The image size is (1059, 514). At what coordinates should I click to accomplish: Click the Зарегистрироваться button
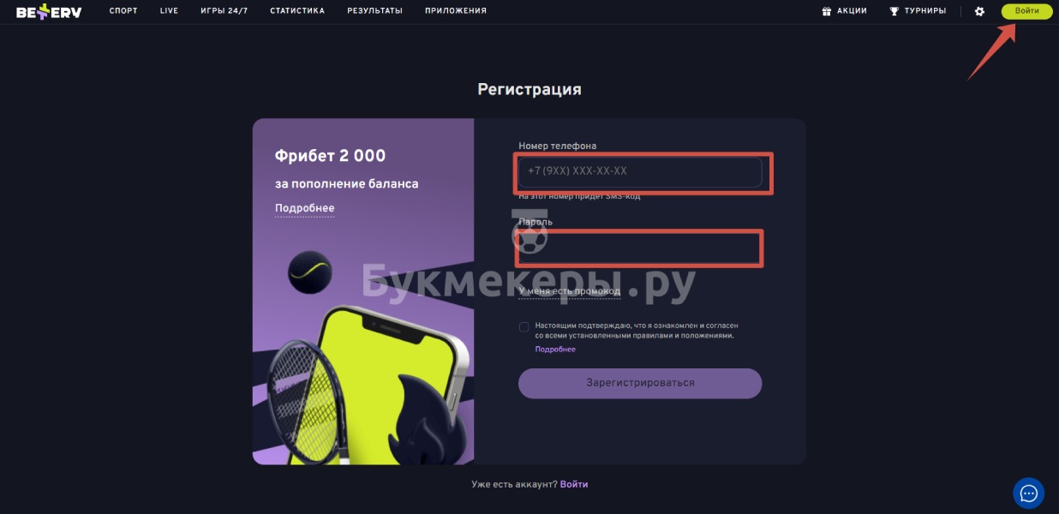(640, 383)
